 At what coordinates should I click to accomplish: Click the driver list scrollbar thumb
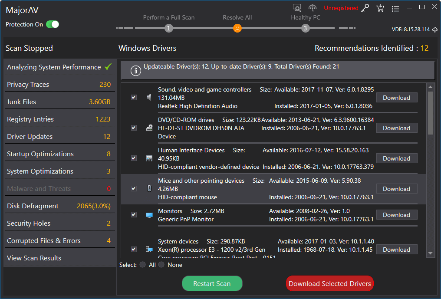[430, 113]
